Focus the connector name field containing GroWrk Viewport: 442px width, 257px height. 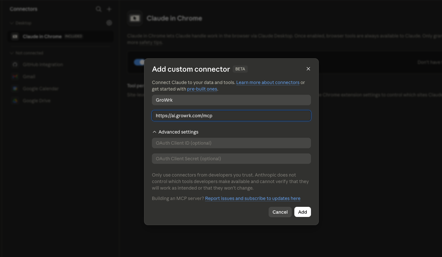tap(231, 100)
